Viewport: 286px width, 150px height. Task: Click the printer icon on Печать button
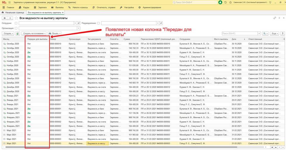(x=50, y=34)
